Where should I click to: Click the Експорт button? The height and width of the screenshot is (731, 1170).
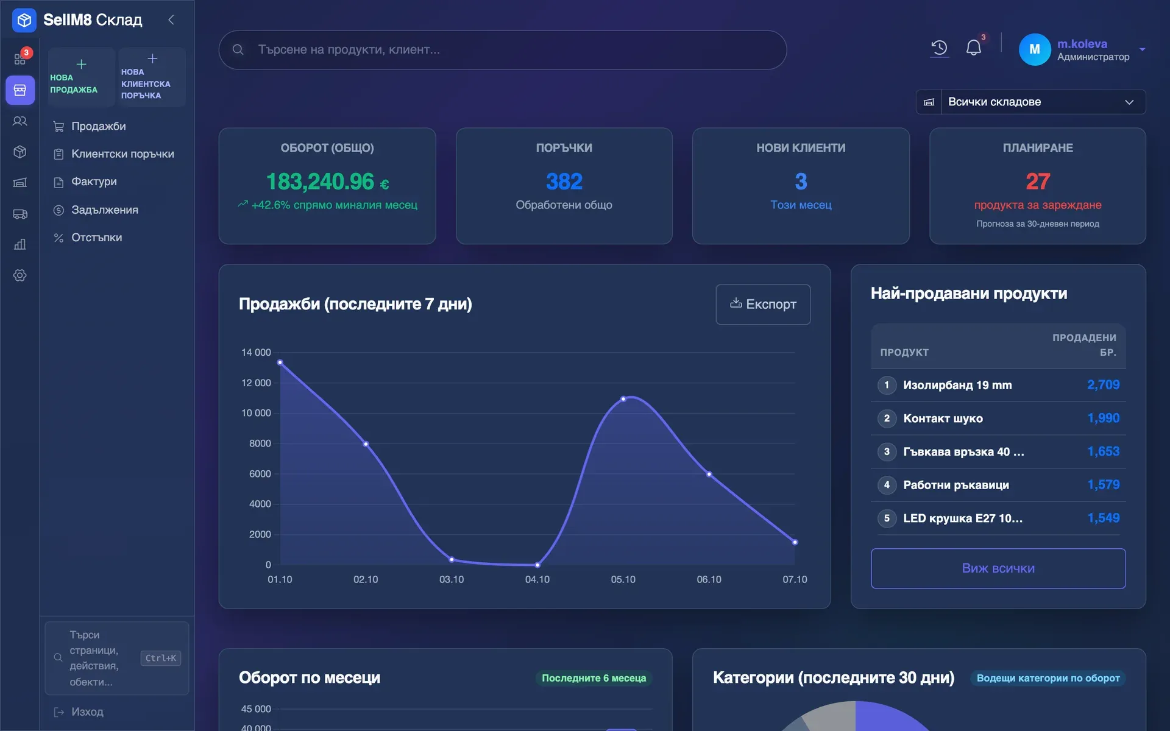click(763, 304)
